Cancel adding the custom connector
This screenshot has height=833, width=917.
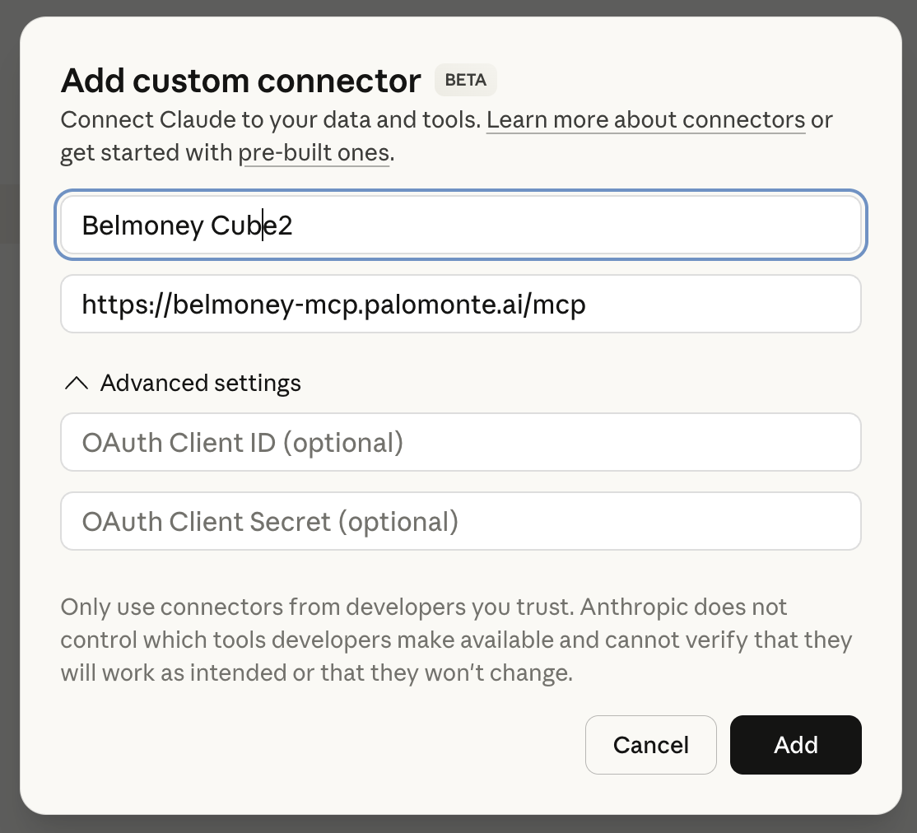pyautogui.click(x=650, y=745)
